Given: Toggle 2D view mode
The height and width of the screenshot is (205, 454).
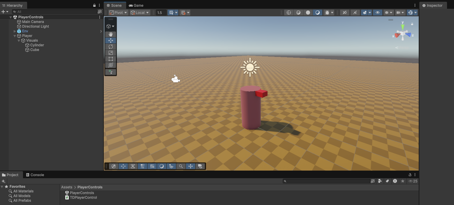Looking at the screenshot, I should [x=344, y=13].
